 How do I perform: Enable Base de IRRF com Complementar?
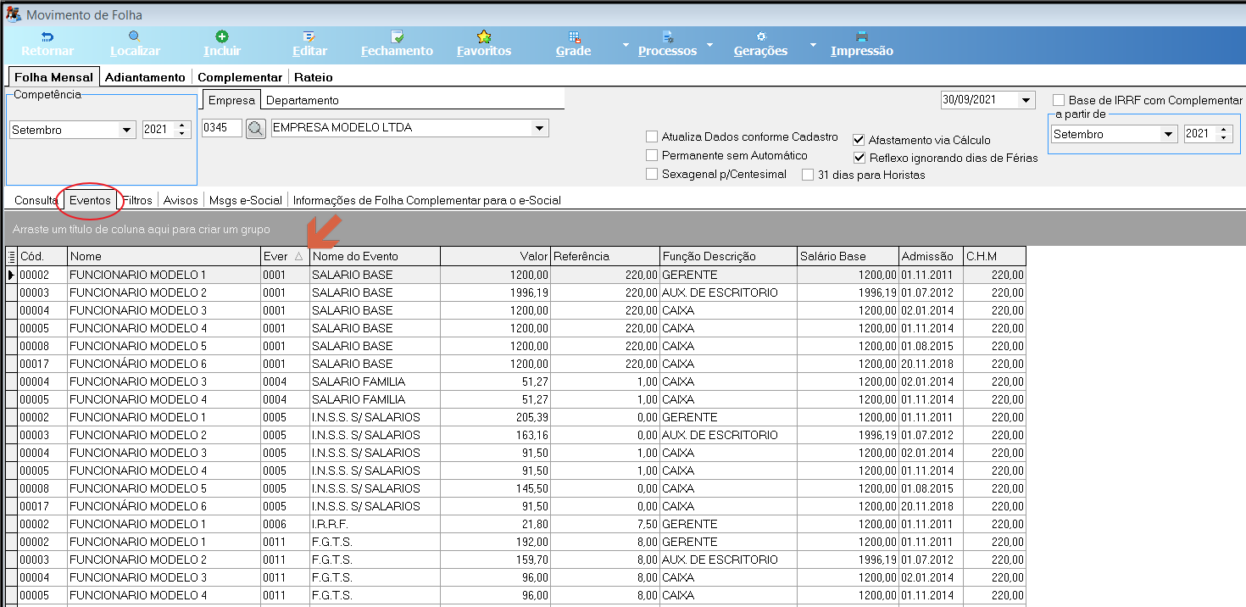pos(1059,100)
